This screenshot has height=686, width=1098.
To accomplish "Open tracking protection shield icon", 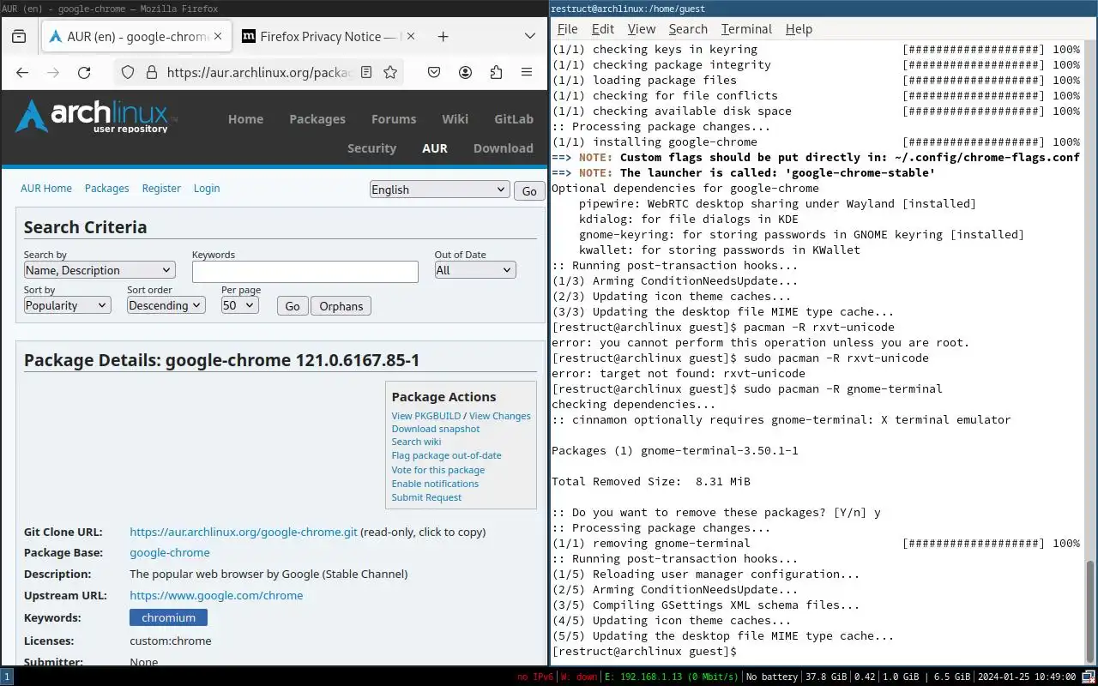I will click(128, 73).
